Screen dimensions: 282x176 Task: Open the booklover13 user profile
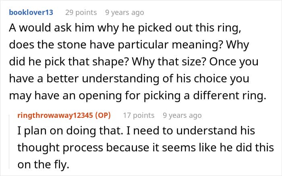click(31, 13)
